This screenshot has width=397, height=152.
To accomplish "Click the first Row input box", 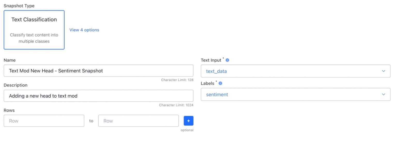I will [44, 121].
